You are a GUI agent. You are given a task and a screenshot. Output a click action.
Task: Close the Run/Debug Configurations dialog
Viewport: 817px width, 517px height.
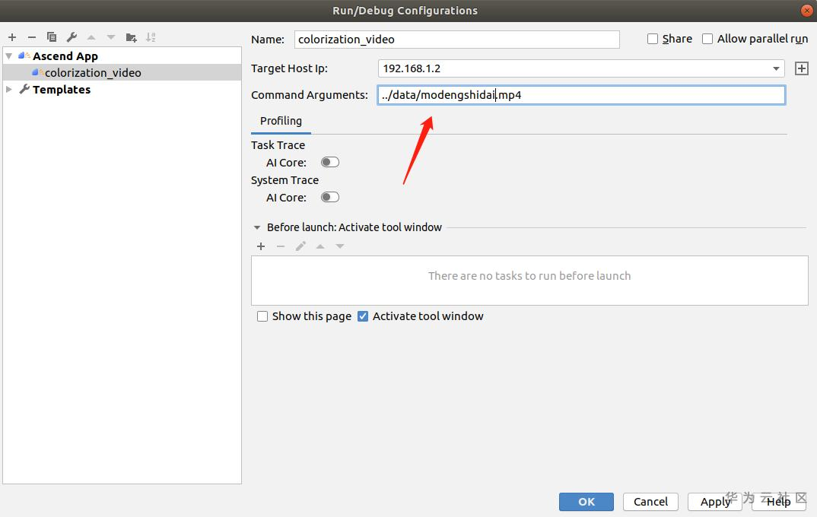click(x=807, y=11)
